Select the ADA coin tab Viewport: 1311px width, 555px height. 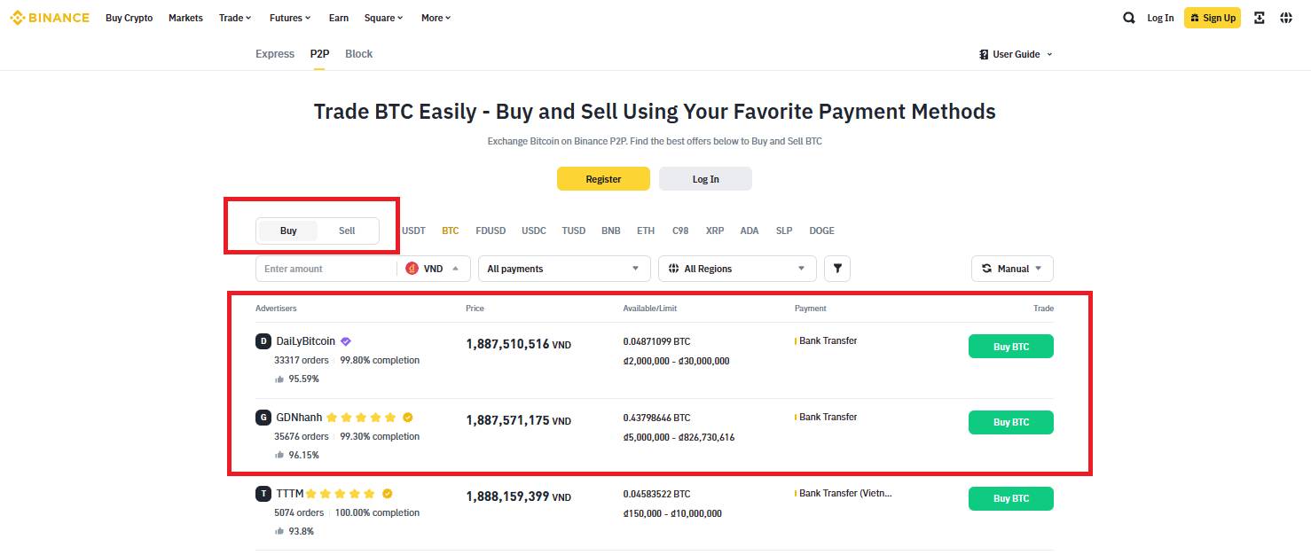click(750, 231)
